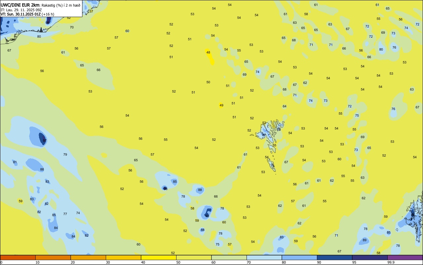Click the legend tick label '99.9'
This screenshot has height=265, width=423.
pos(391,262)
